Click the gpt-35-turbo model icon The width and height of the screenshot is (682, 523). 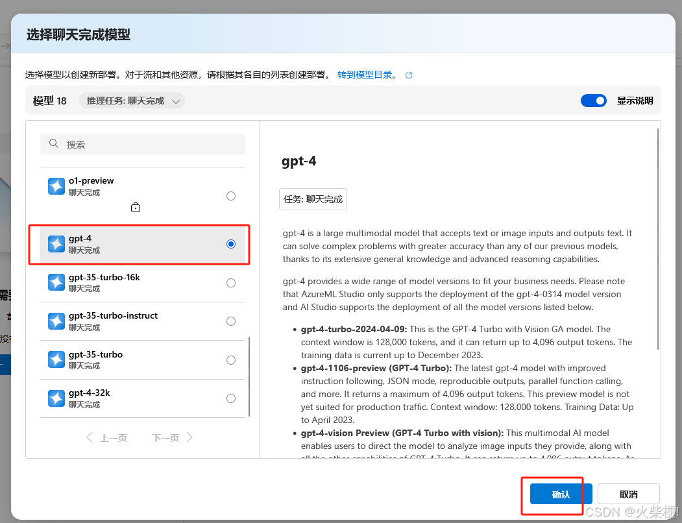pyautogui.click(x=56, y=360)
